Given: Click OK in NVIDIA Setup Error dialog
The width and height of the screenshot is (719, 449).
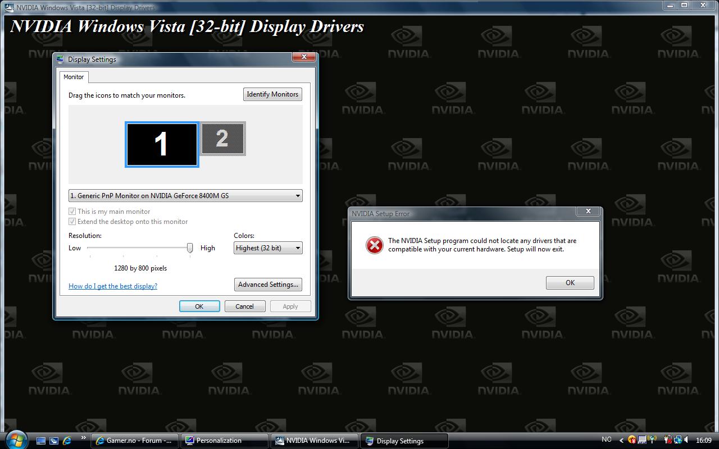Looking at the screenshot, I should (570, 283).
